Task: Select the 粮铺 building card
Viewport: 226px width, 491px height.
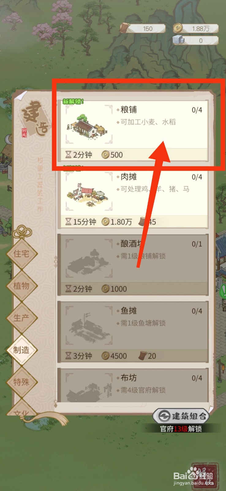Action: (x=134, y=131)
